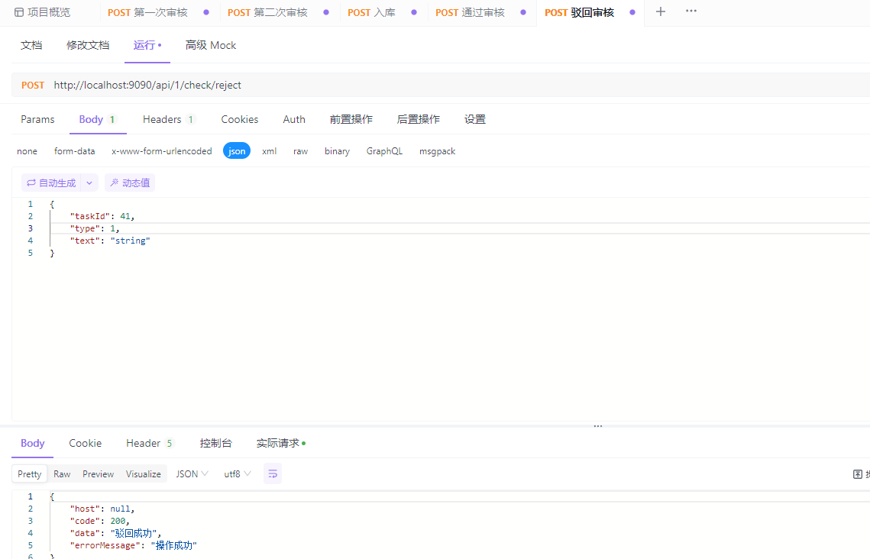
Task: Click the ellipsis icon to show more tabs
Action: pyautogui.click(x=691, y=12)
